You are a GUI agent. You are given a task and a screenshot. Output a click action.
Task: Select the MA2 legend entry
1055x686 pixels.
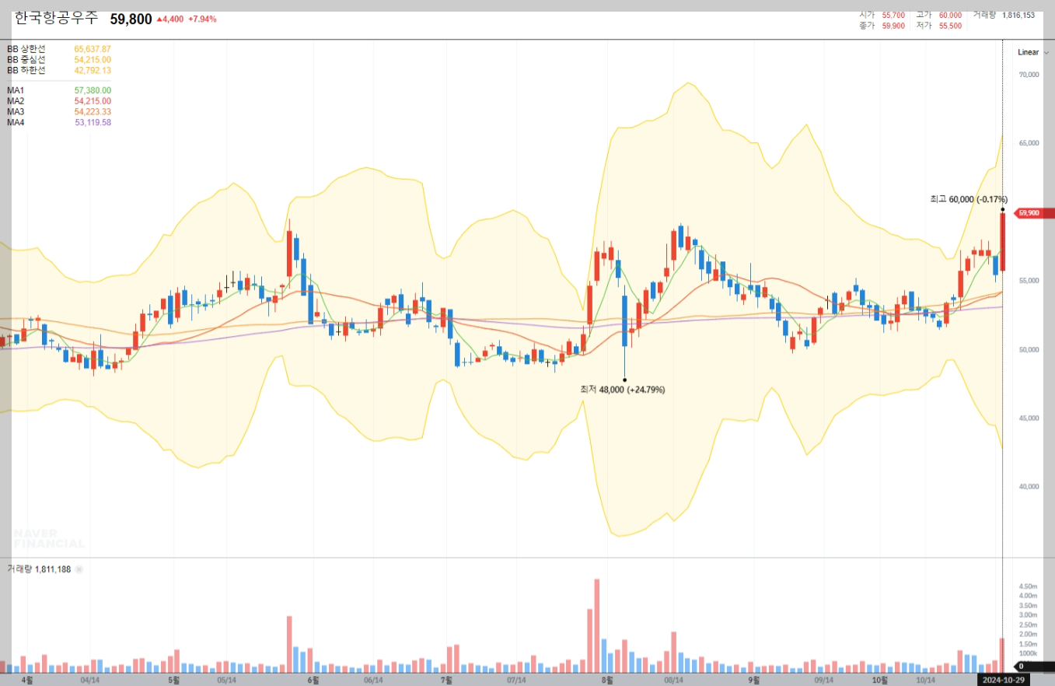59,101
